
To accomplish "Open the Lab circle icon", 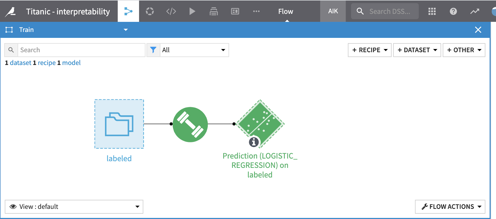I will tap(150, 11).
